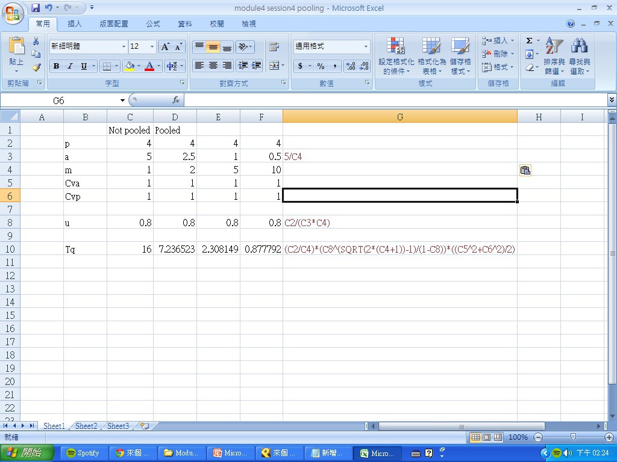
Task: Toggle center horizontal alignment
Action: (213, 66)
